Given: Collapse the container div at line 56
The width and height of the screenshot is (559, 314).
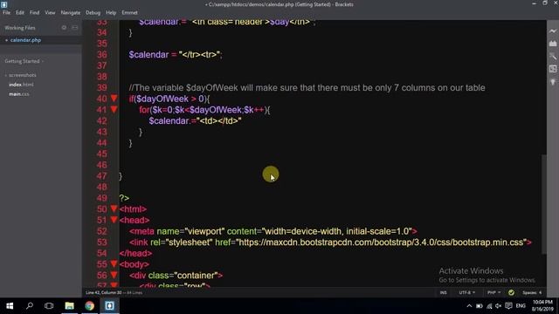Looking at the screenshot, I should point(114,275).
